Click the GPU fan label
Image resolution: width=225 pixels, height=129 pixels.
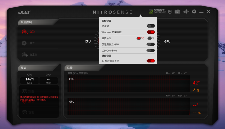(x=167, y=42)
